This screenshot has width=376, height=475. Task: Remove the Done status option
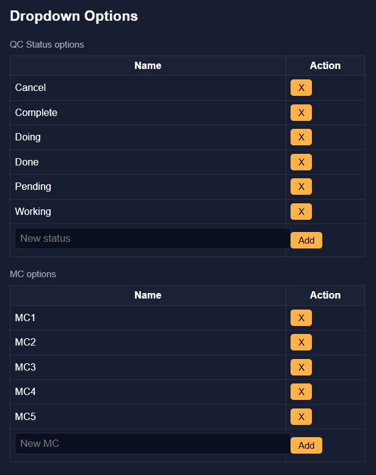click(301, 162)
